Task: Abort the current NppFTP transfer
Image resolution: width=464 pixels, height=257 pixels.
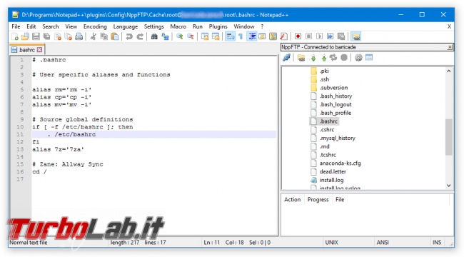Action: tap(344, 57)
